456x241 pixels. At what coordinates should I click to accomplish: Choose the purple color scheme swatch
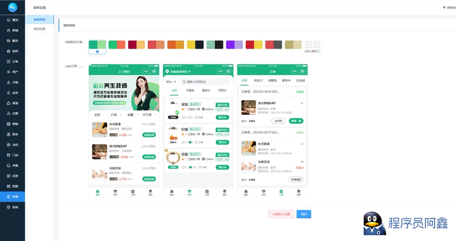point(234,45)
